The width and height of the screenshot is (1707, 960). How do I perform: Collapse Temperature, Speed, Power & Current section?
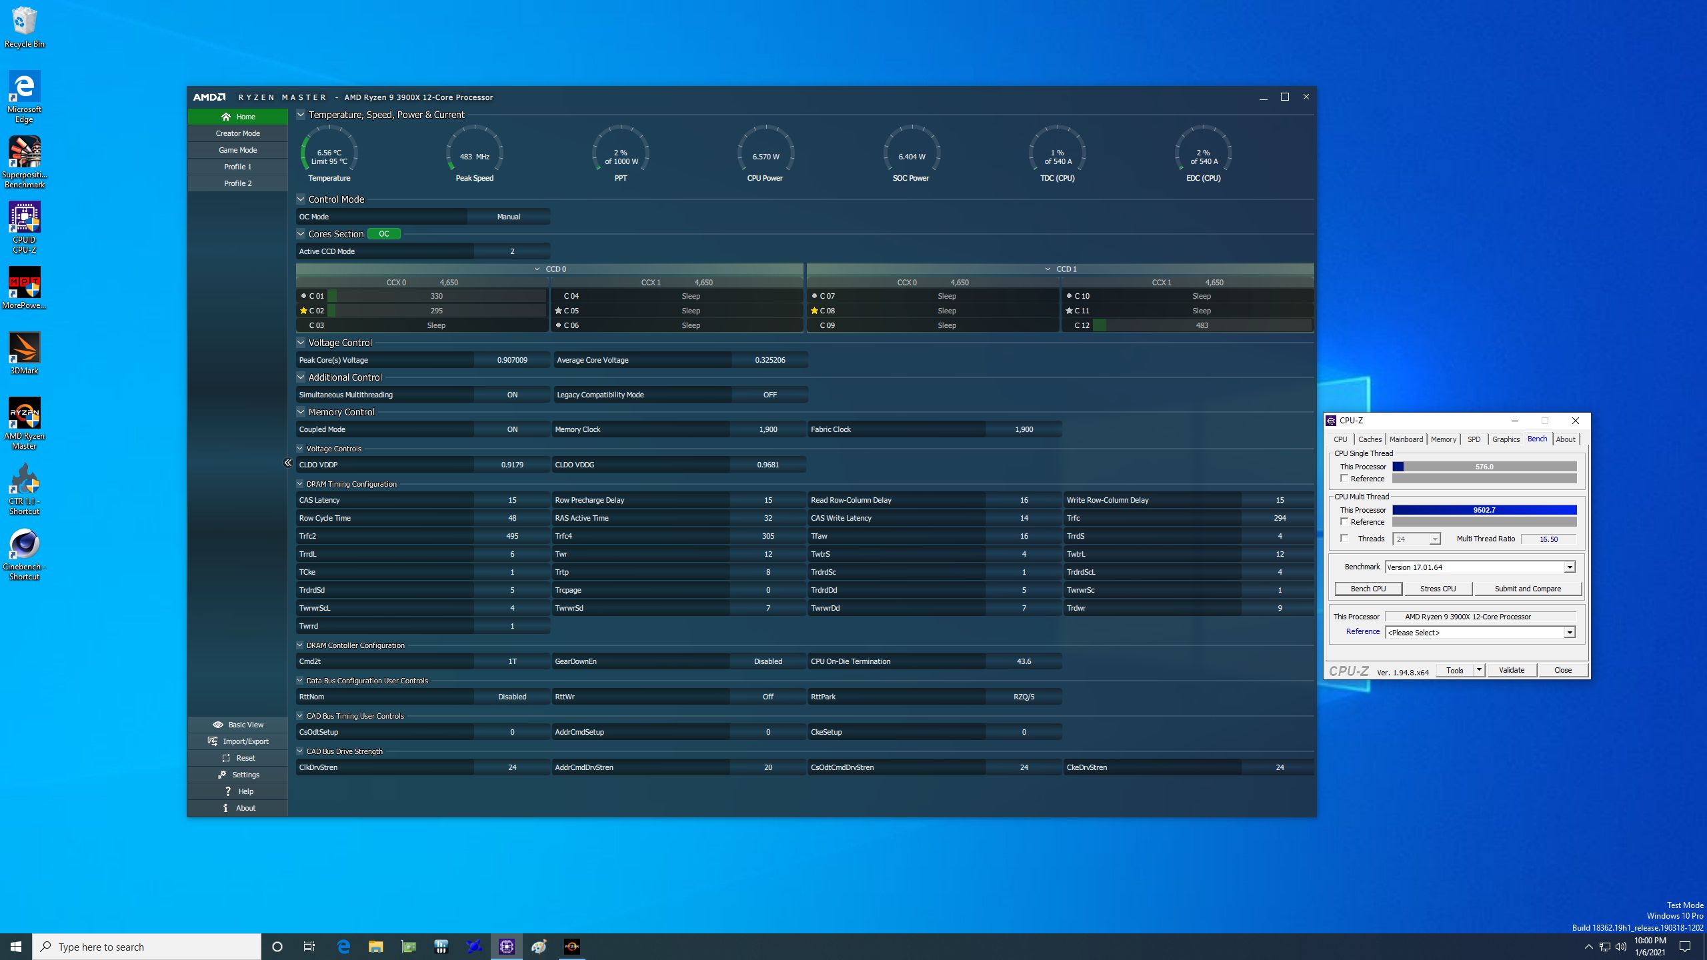point(301,115)
